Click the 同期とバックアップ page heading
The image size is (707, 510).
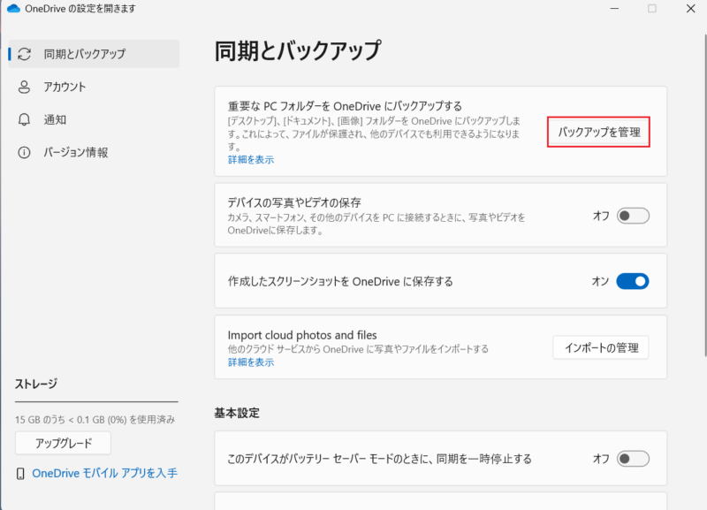(x=298, y=50)
